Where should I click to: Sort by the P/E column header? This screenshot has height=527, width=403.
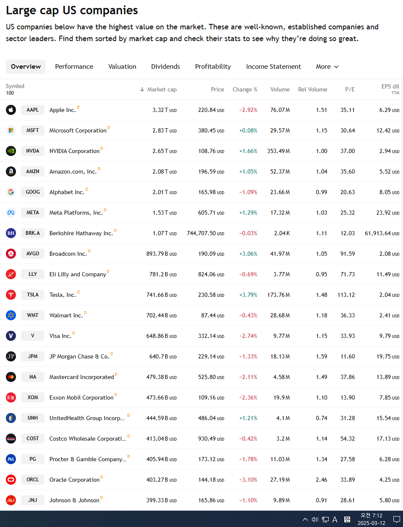click(350, 89)
